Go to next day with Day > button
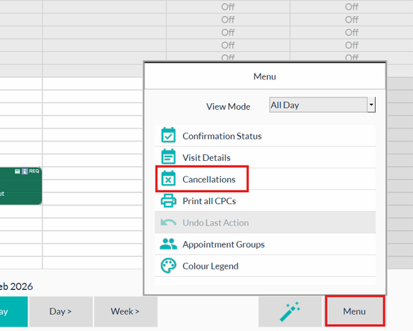This screenshot has width=413, height=331. click(x=61, y=312)
